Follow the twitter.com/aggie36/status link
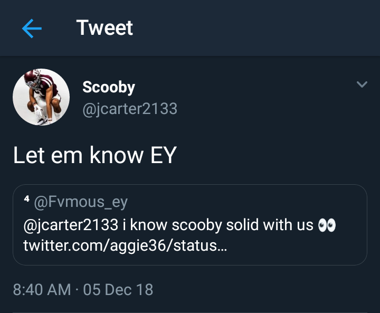The height and width of the screenshot is (313, 380). pyautogui.click(x=125, y=245)
